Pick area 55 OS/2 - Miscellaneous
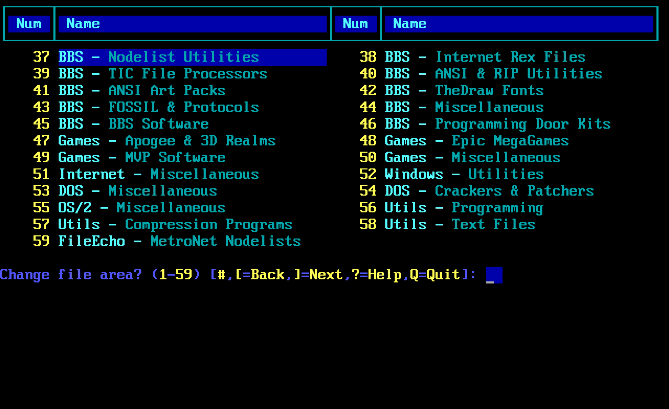Image resolution: width=669 pixels, height=409 pixels. tap(129, 208)
